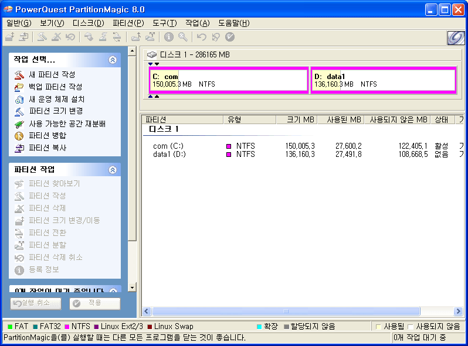Open the 작업(A) menu
This screenshot has height=346, width=468.
point(198,23)
